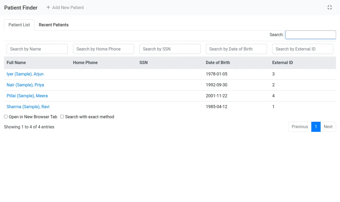Screen dimensions: 340x202
Task: Click the birth date 1978-01-05
Action: point(216,74)
